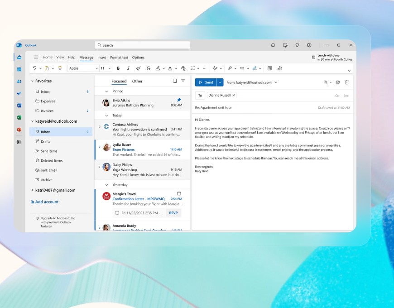Click the lightbulb tips icon in title bar

click(297, 45)
